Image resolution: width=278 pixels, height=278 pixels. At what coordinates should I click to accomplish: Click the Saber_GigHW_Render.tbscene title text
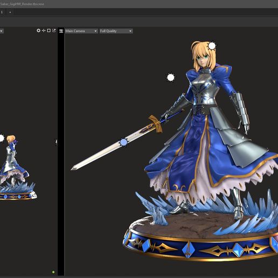pos(22,4)
